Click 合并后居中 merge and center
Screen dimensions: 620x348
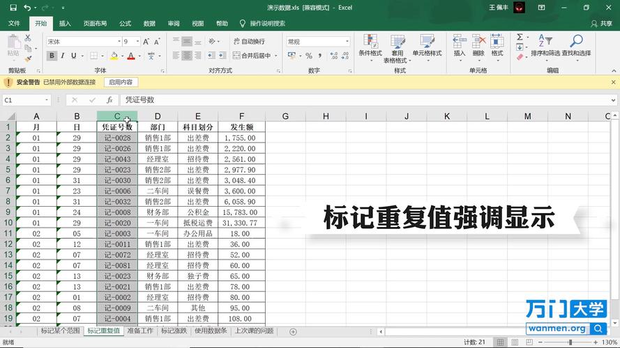point(252,56)
